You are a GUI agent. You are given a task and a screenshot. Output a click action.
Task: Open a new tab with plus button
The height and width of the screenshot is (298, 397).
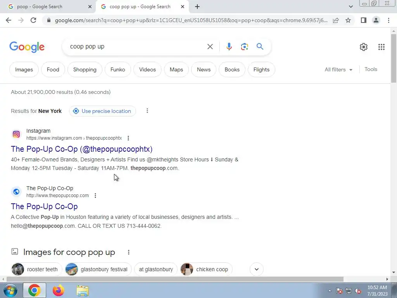(x=197, y=7)
